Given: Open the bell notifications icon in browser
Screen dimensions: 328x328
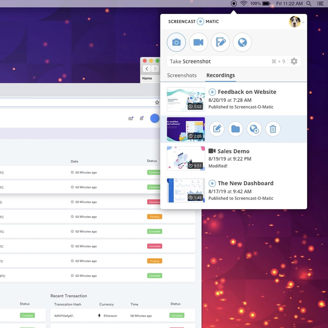Looking at the screenshot, I should point(142,119).
